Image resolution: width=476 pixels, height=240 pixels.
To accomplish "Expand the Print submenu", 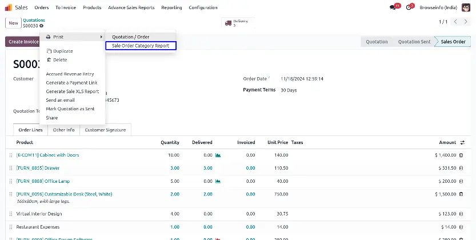I will 73,37.
